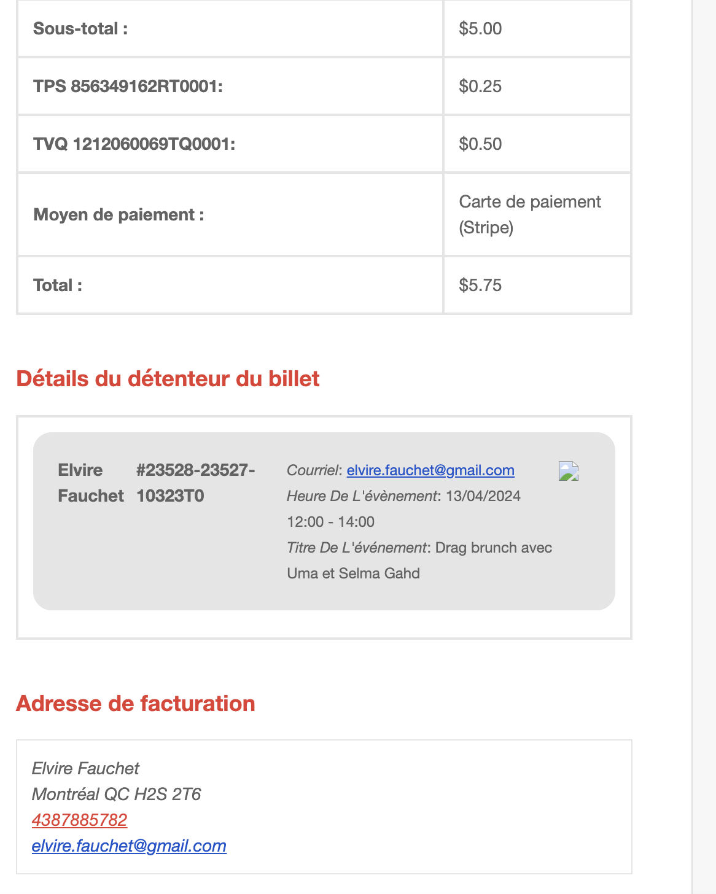This screenshot has width=716, height=894.
Task: Select the TPS 856349162RT0001 label
Action: [x=128, y=87]
